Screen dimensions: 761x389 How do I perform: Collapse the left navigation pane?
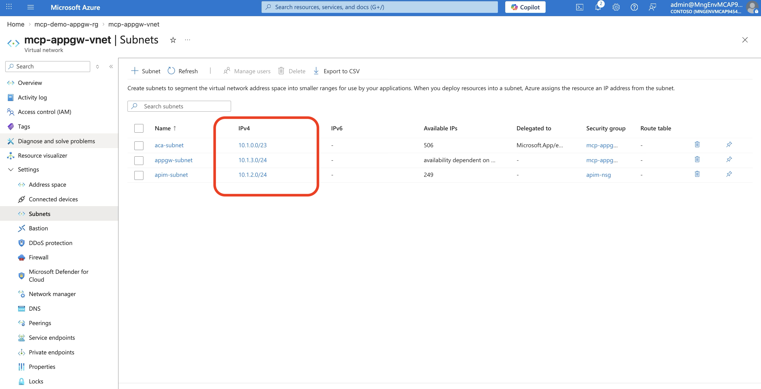coord(111,66)
